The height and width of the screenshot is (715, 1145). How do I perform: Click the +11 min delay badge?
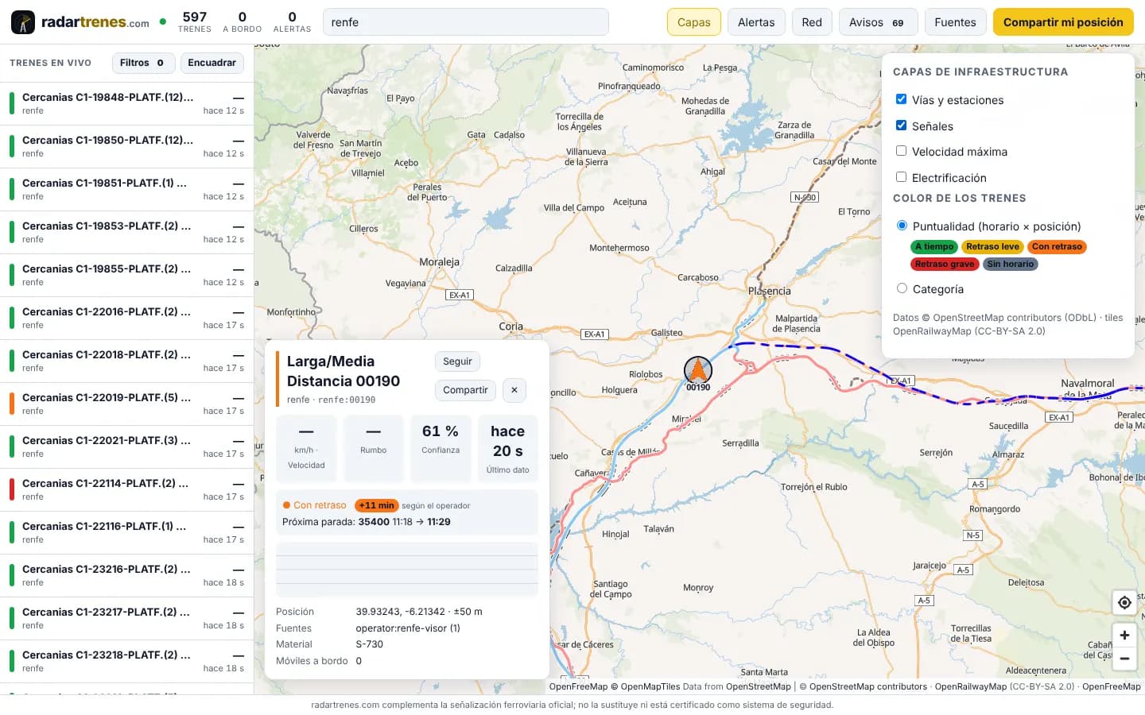point(376,505)
